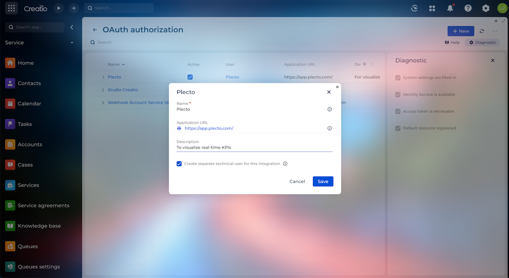
Task: Click the Search app field in sidebar
Action: [x=35, y=27]
